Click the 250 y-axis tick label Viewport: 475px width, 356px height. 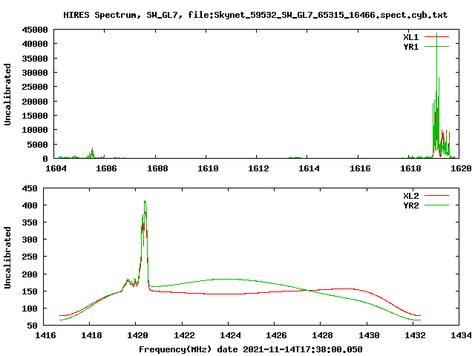click(x=30, y=257)
